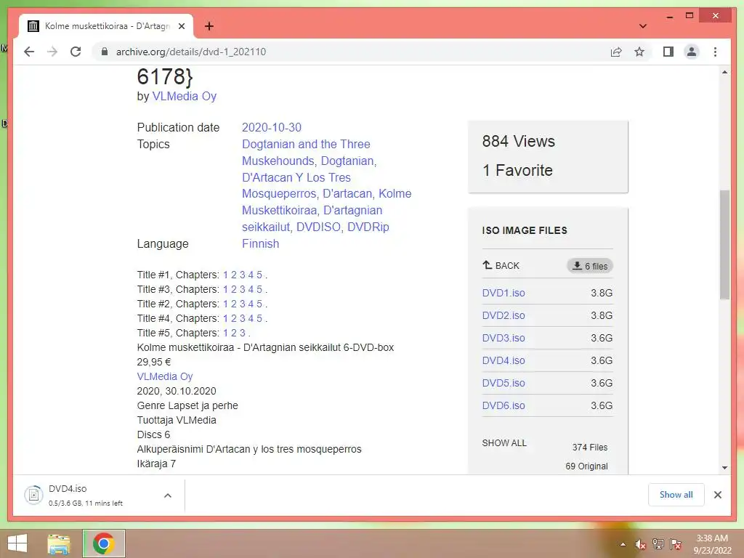Open Title #3 chapter 5 link
744x558 pixels.
click(259, 289)
